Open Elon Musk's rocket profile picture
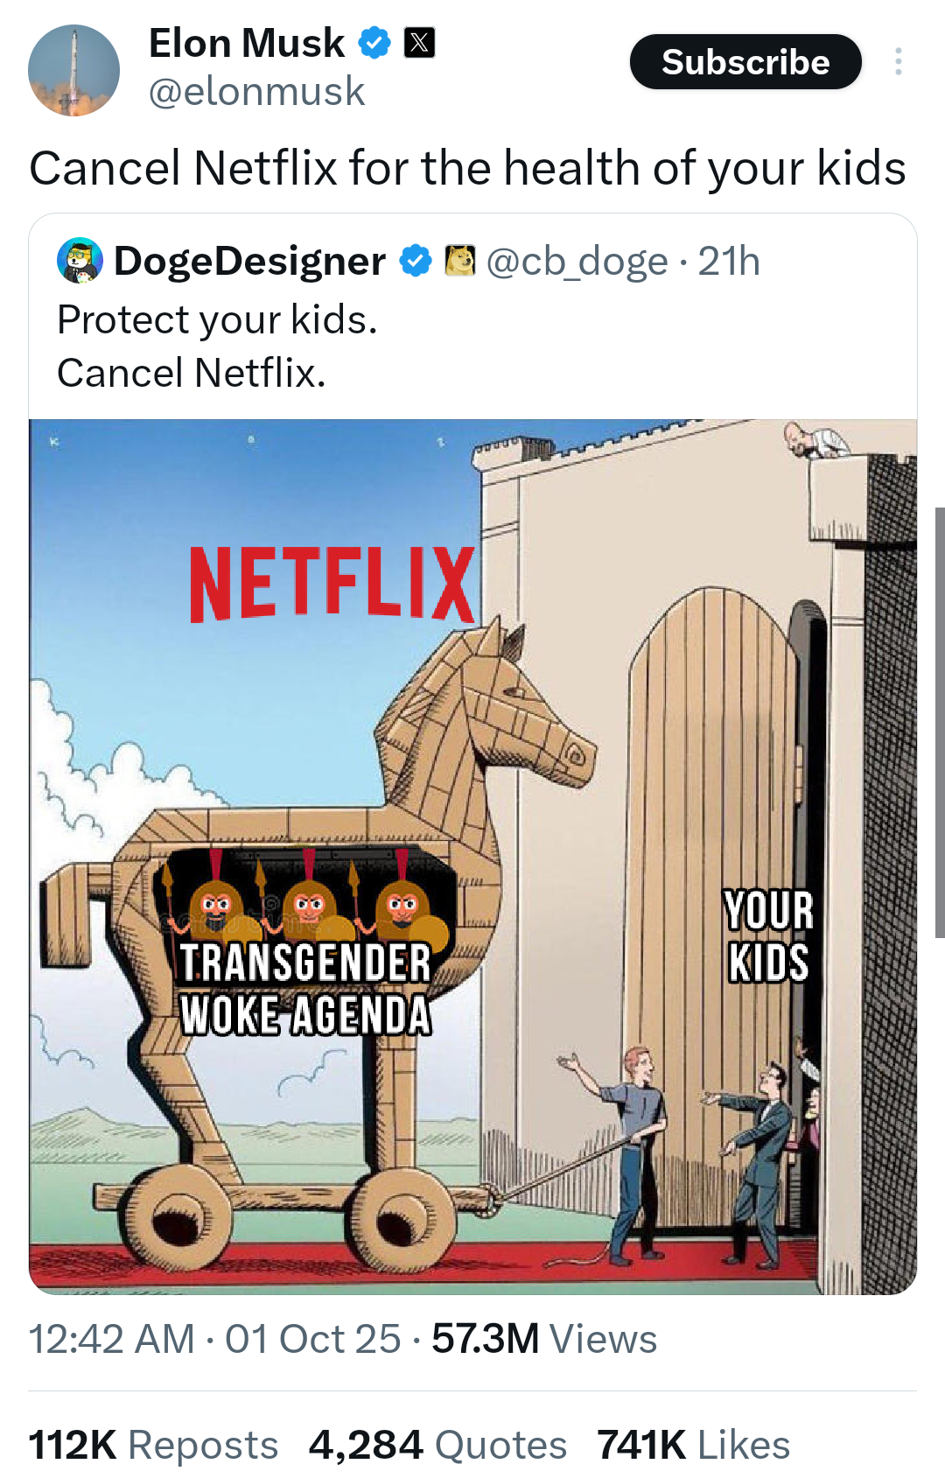This screenshot has height=1478, width=945. 73,70
